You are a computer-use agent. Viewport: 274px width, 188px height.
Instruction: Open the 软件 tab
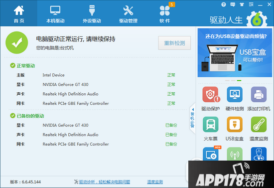click(164, 13)
